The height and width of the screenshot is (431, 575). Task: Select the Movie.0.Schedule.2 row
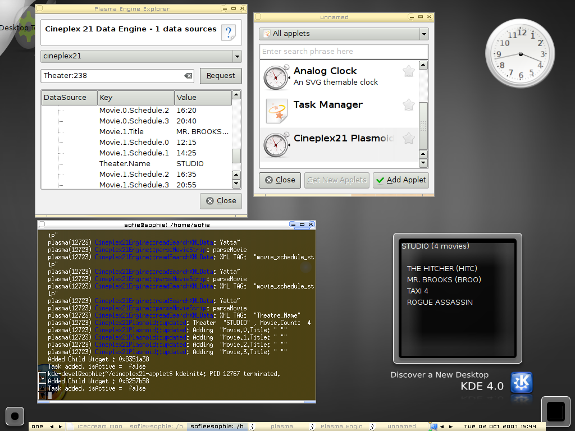pyautogui.click(x=136, y=111)
